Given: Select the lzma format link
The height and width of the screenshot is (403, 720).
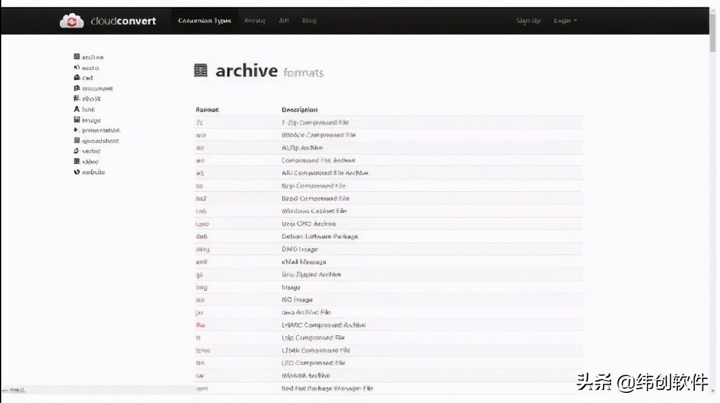Looking at the screenshot, I should (203, 351).
